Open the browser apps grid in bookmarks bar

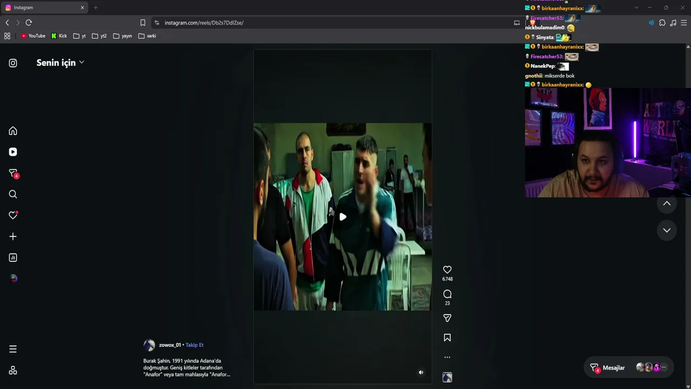7,36
